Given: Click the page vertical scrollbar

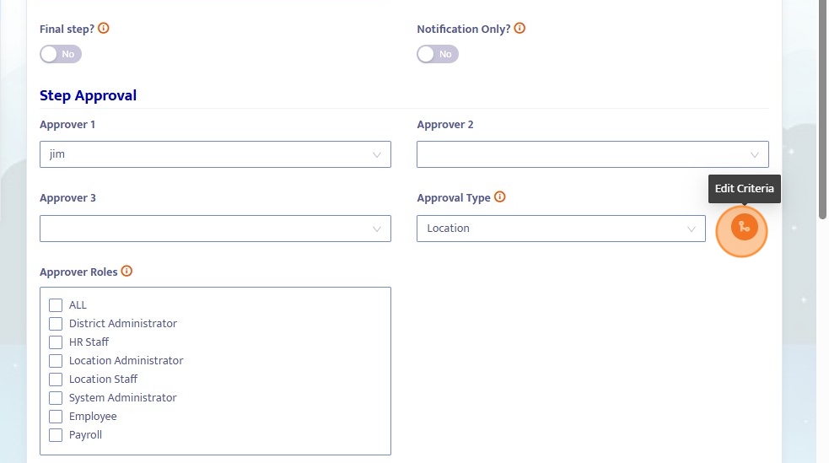Looking at the screenshot, I should coord(822,110).
